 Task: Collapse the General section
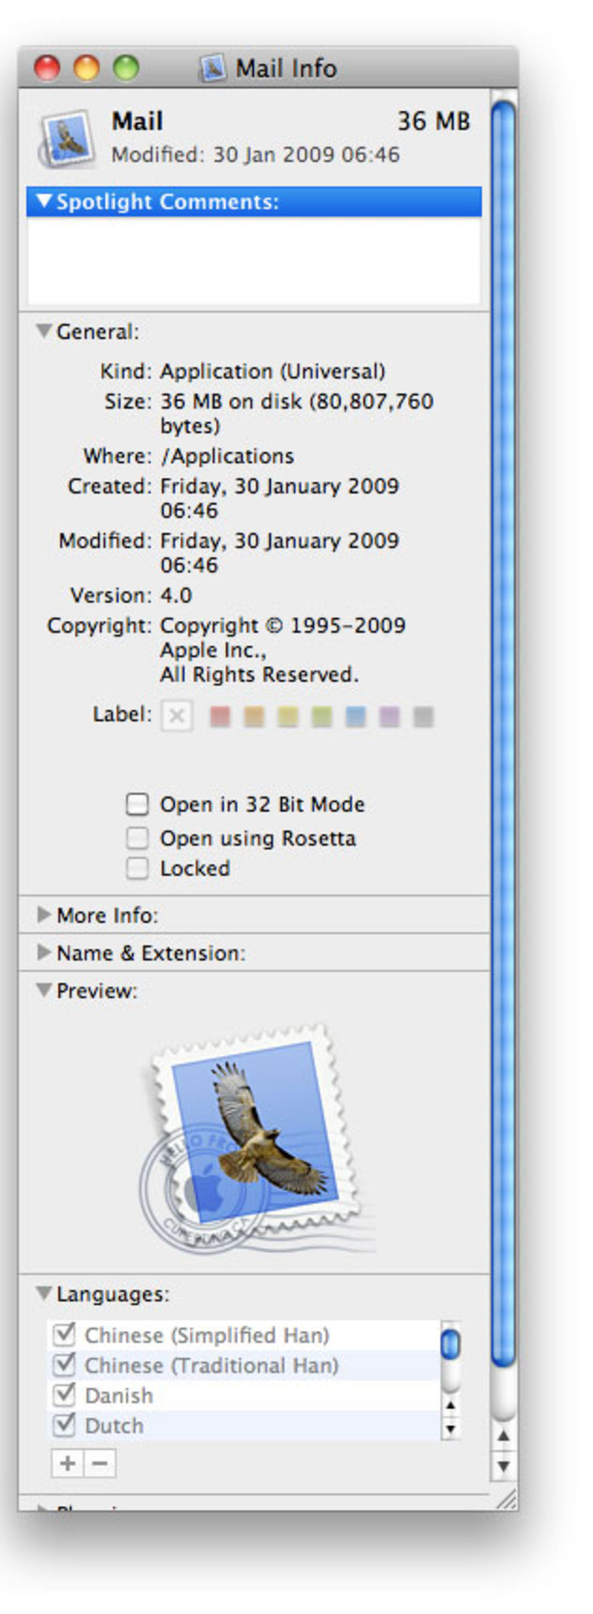pos(43,331)
